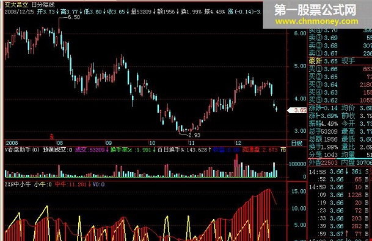This screenshot has height=241, width=372.
Task: Click the 分笔 1043 tick count value
Action: pyautogui.click(x=323, y=155)
